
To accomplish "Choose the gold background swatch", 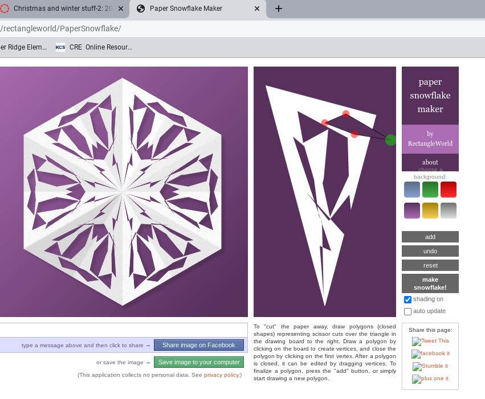I will (430, 211).
